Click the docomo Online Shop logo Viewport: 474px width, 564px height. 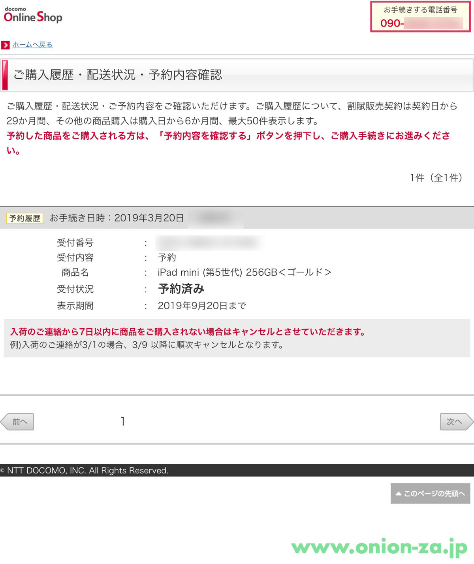(x=33, y=15)
